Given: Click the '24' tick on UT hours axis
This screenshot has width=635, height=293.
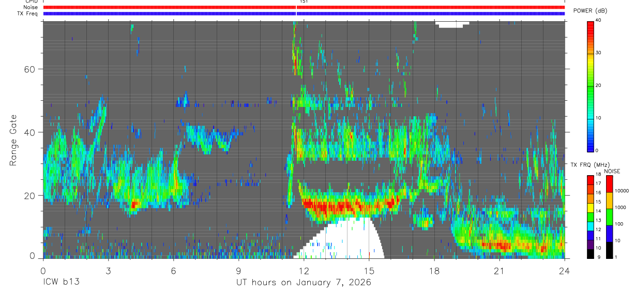Looking at the screenshot, I should (x=565, y=271).
